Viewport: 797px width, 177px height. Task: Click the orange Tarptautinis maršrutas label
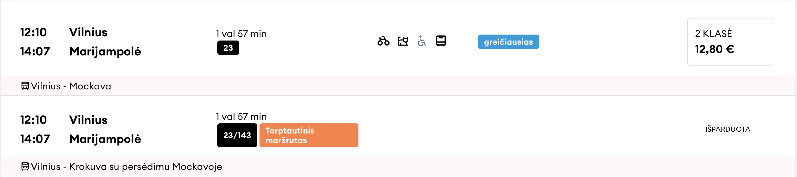309,135
